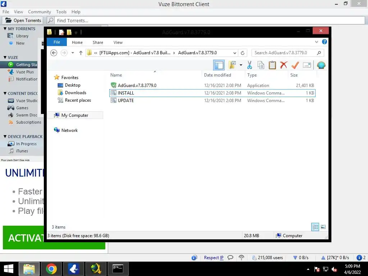This screenshot has height=276, width=368.
Task: Click the Up one level arrow
Action: (x=81, y=53)
